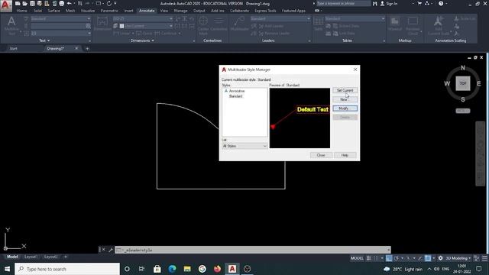Click the New file icon in quick access toolbar
The height and width of the screenshot is (275, 489).
pyautogui.click(x=18, y=3)
